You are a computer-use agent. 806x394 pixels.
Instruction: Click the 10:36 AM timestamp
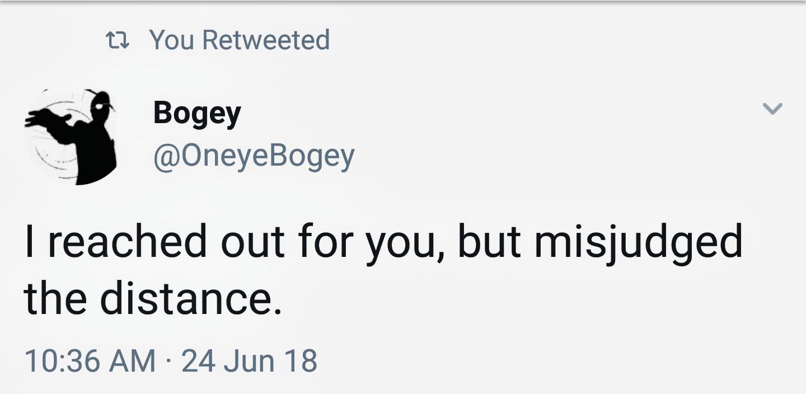click(x=90, y=360)
